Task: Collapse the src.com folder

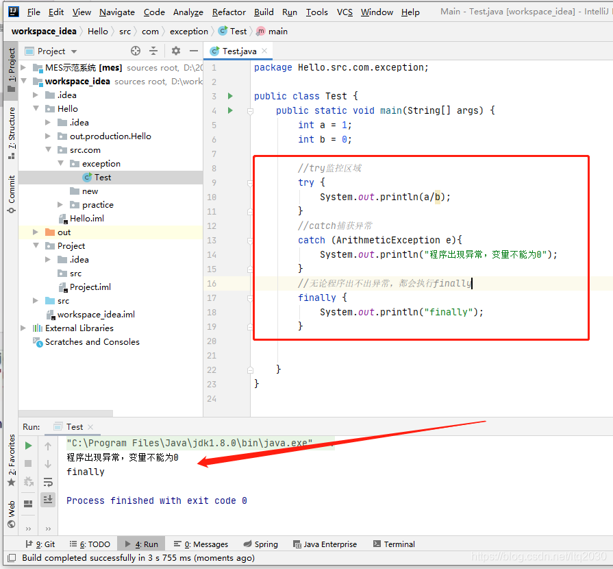Action: pyautogui.click(x=48, y=149)
